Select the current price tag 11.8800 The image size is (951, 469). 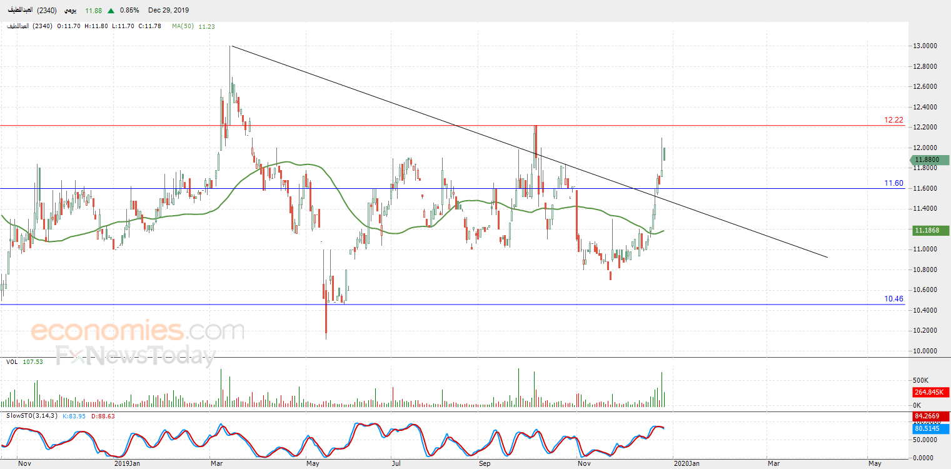coord(928,160)
